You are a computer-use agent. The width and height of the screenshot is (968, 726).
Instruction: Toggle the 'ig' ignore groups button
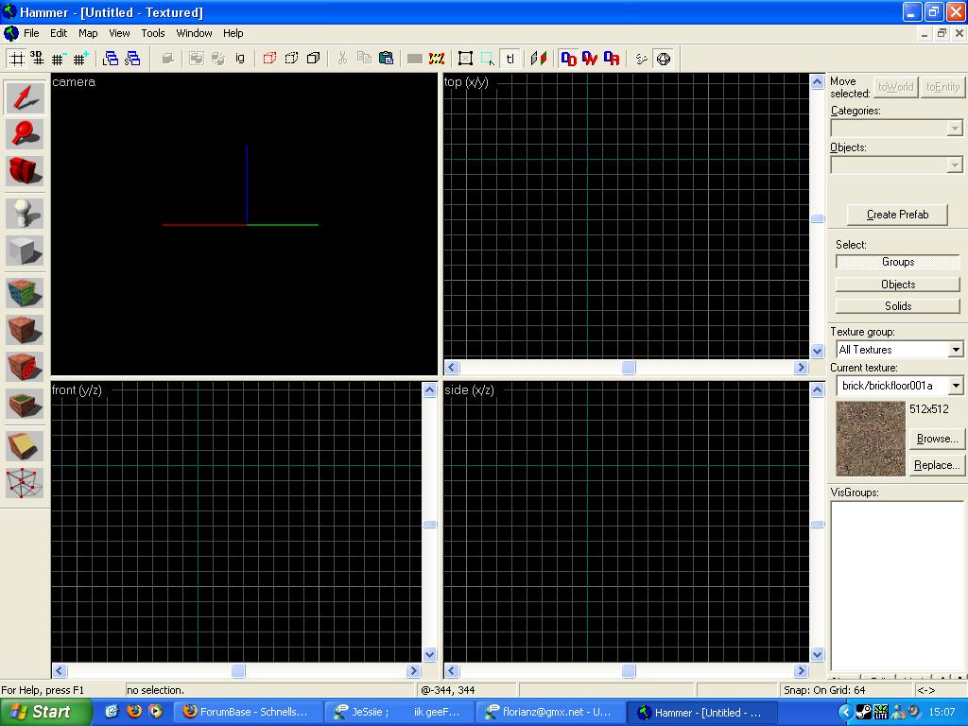pyautogui.click(x=239, y=59)
